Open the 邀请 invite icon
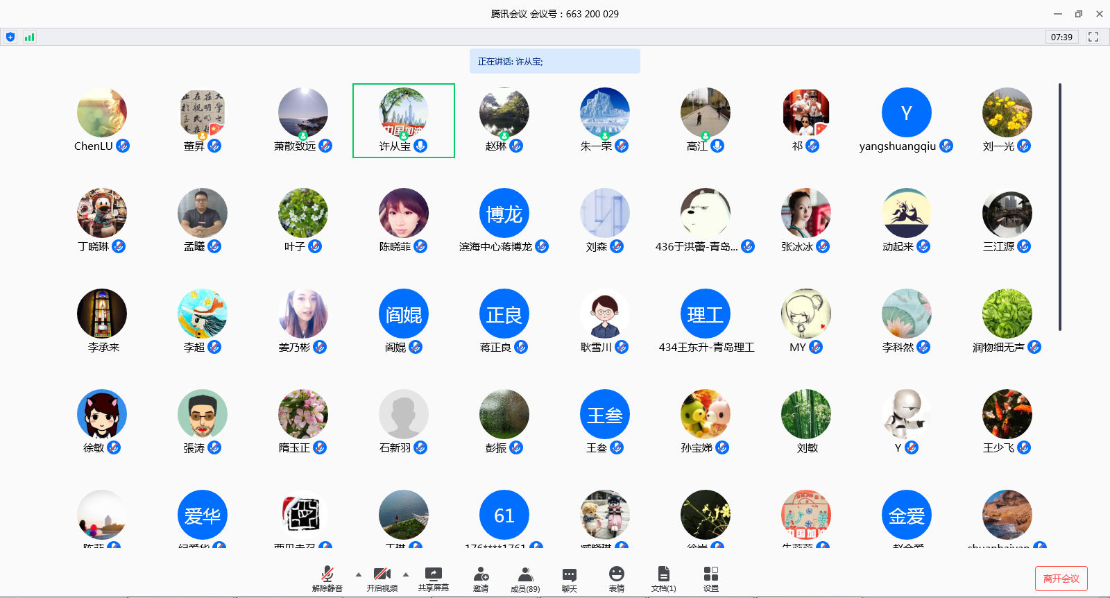Viewport: 1110px width, 598px height. click(x=481, y=578)
